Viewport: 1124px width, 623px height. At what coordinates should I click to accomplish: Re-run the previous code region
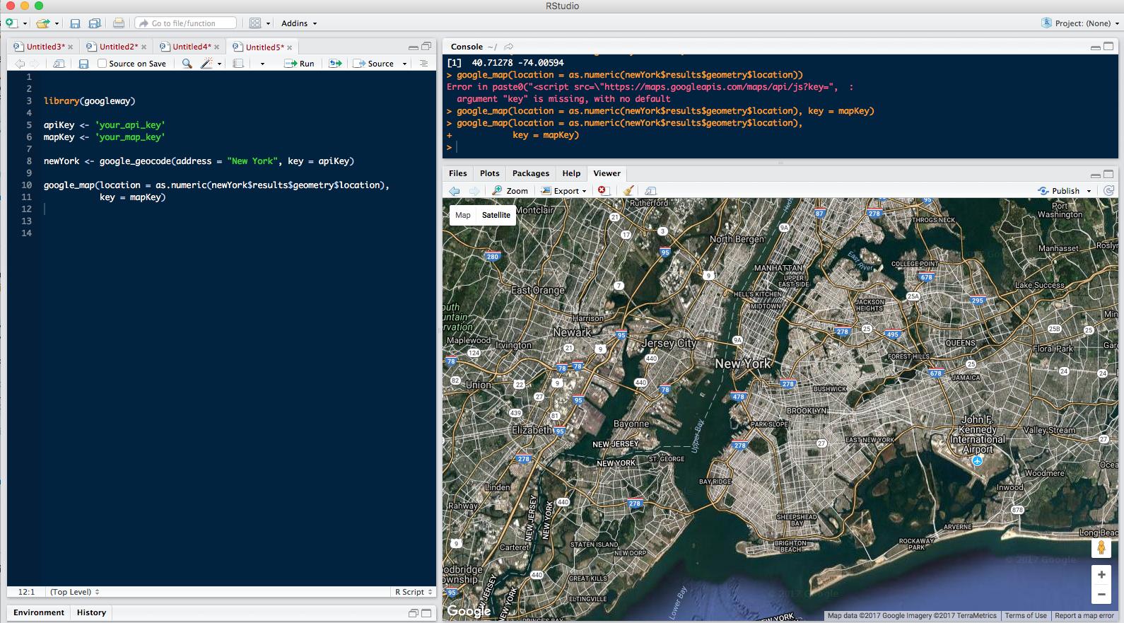[335, 64]
